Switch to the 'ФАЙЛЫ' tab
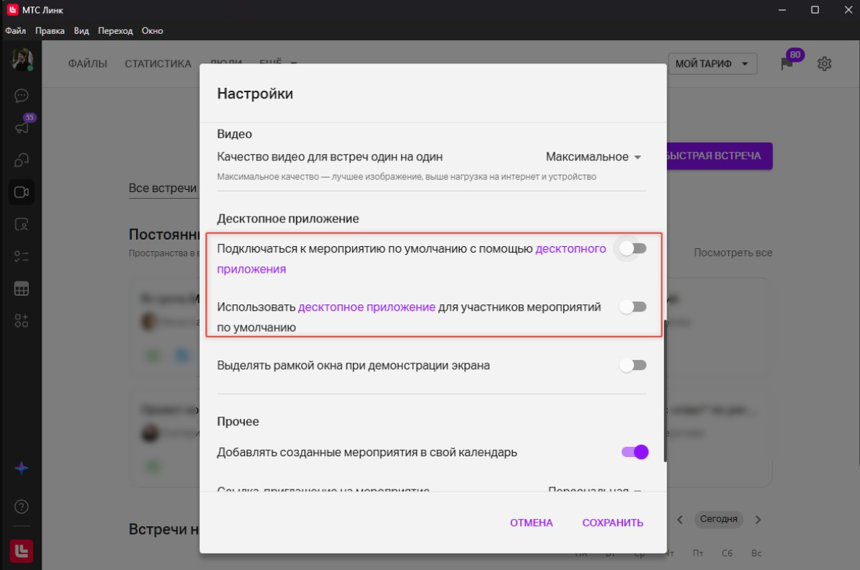The height and width of the screenshot is (570, 860). click(x=88, y=64)
